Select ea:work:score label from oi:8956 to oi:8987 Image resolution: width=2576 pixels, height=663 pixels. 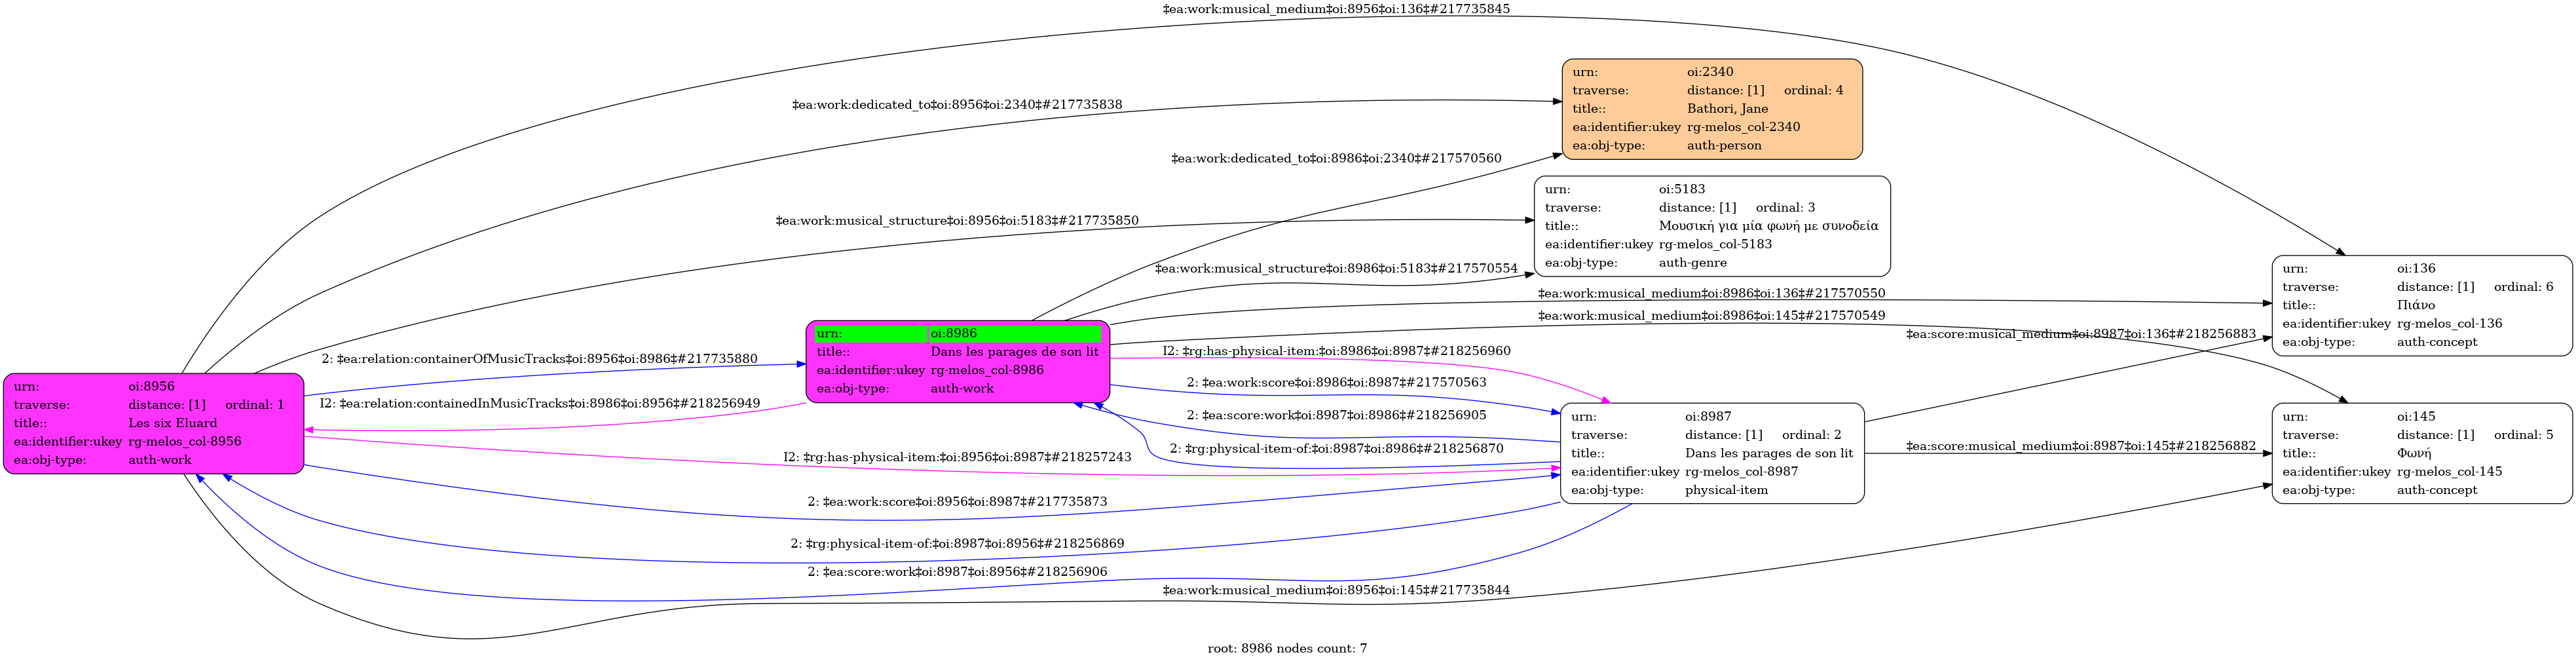(957, 501)
